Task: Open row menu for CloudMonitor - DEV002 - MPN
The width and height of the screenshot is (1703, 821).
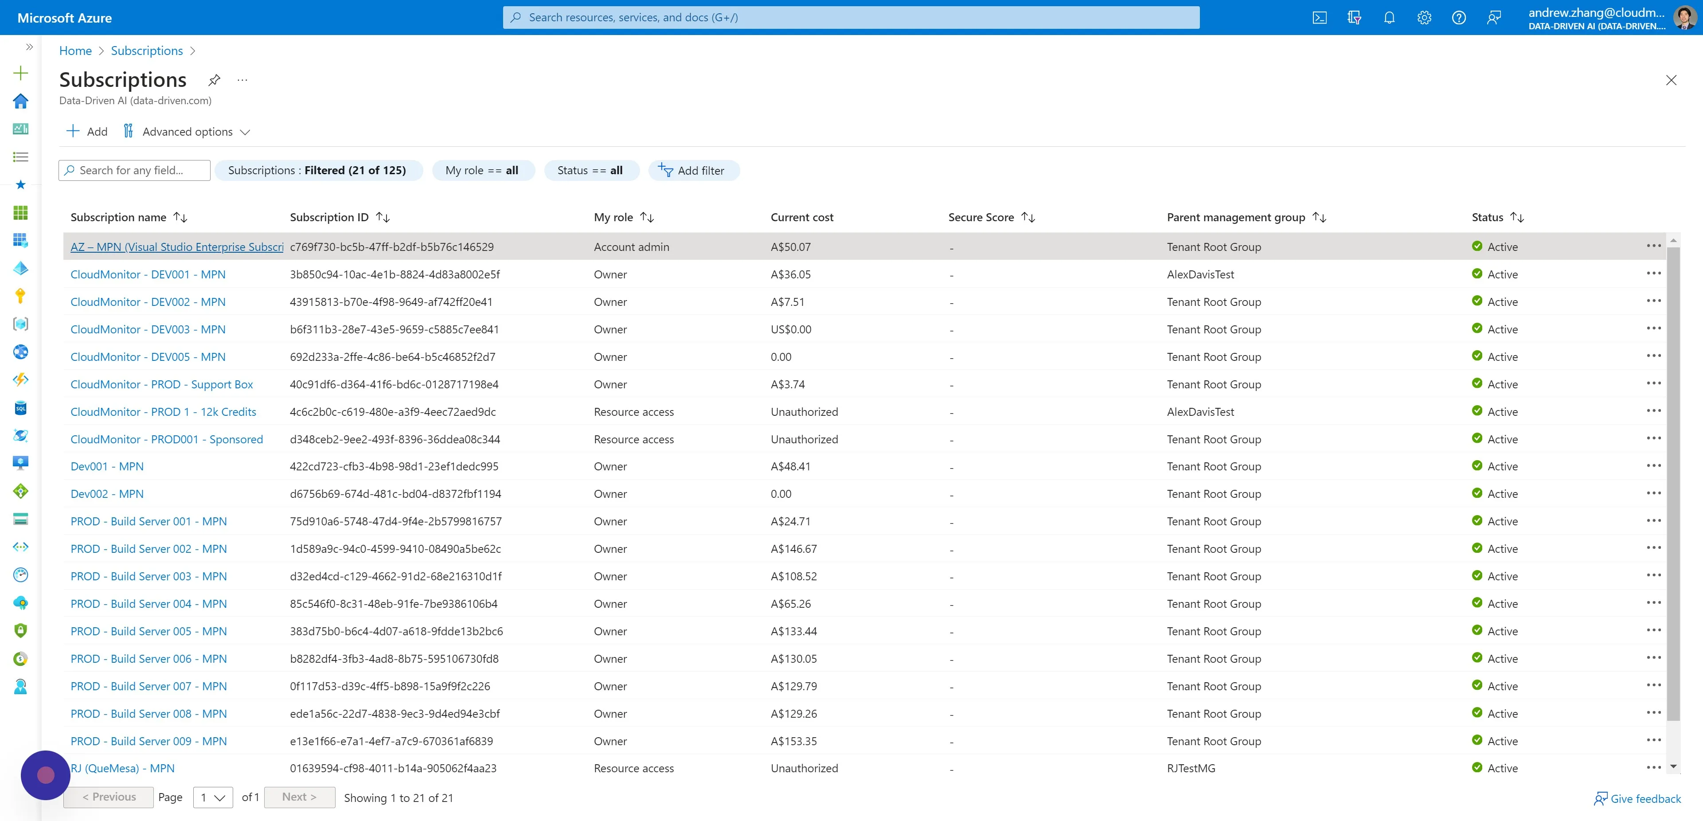Action: pos(1653,301)
